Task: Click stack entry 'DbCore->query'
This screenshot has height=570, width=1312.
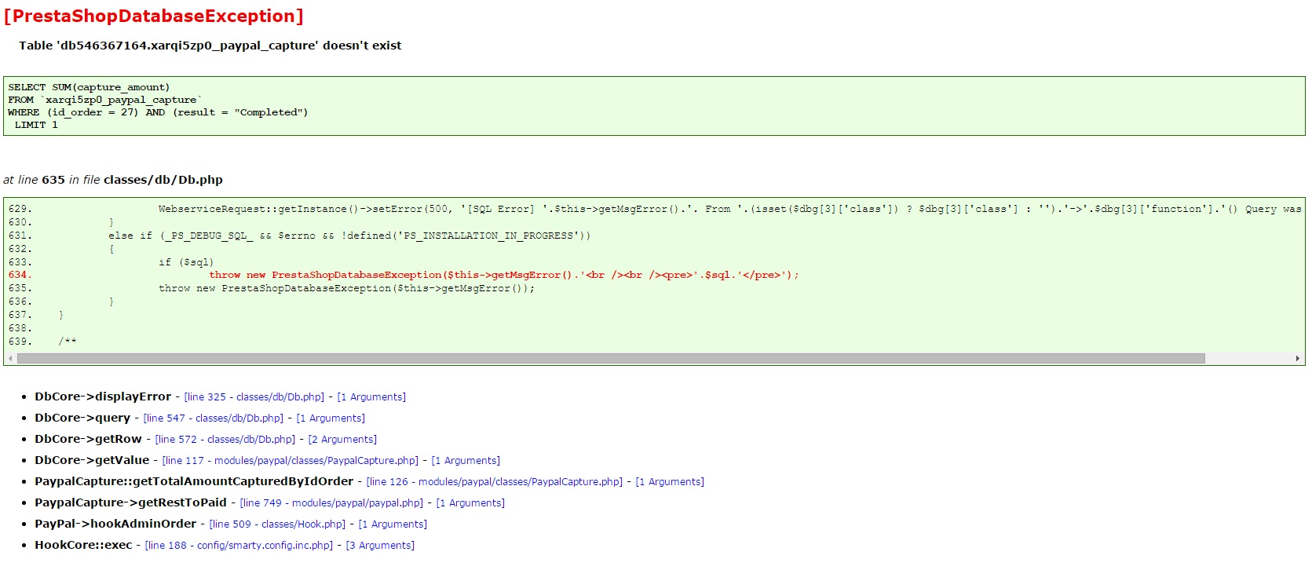Action: pos(82,418)
